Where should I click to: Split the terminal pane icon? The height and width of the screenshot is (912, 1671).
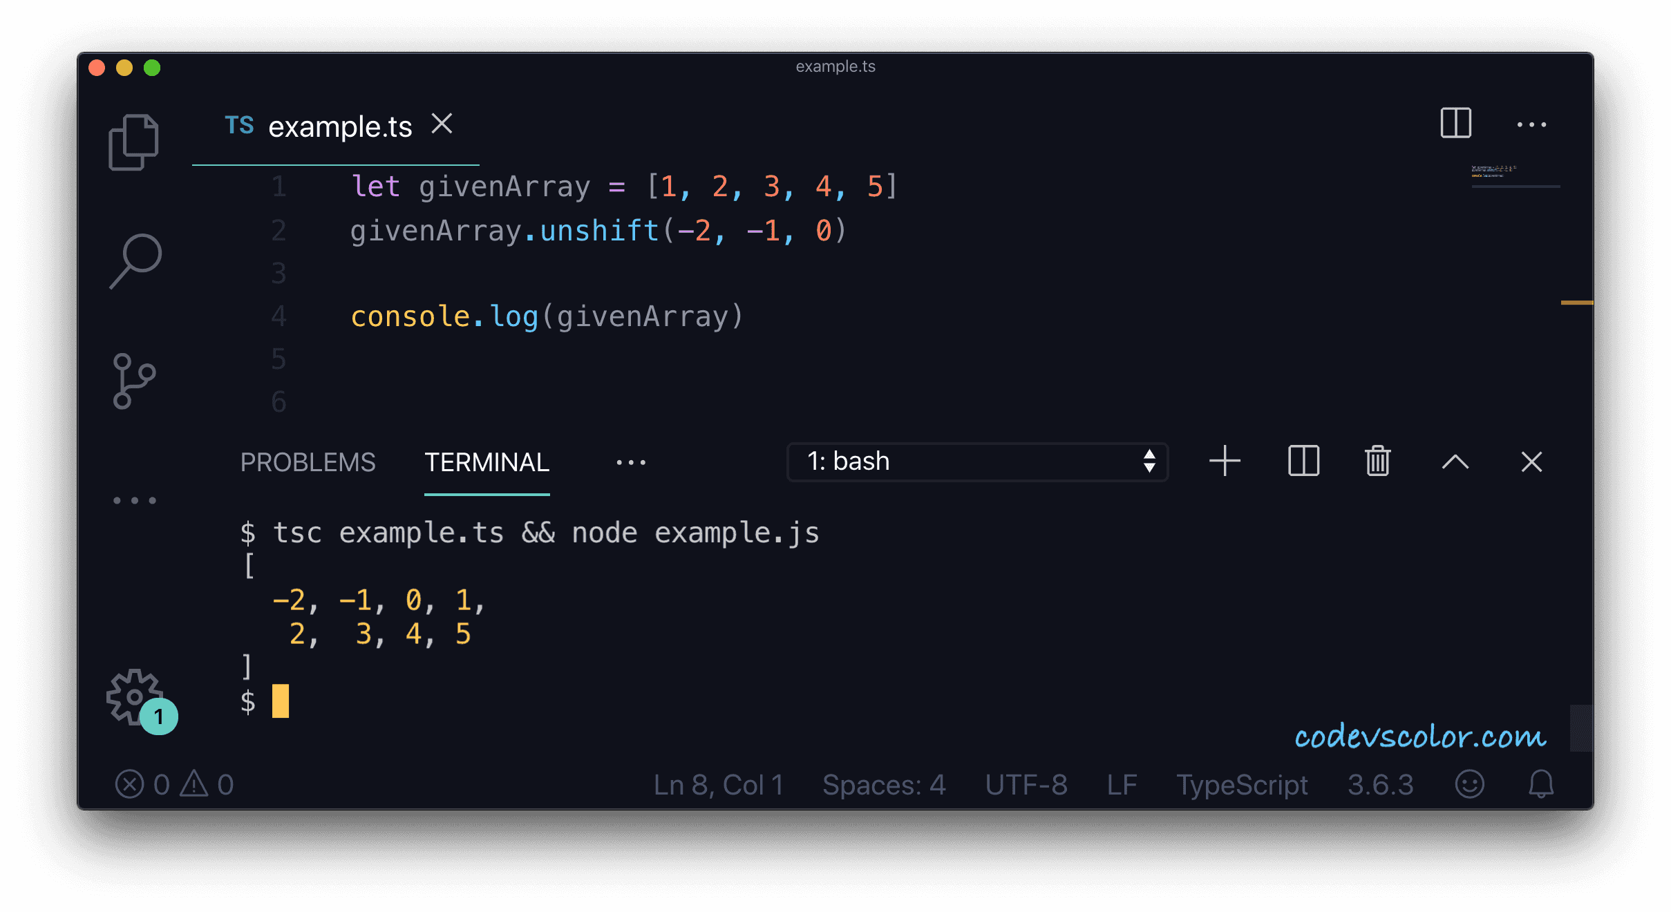coord(1303,461)
